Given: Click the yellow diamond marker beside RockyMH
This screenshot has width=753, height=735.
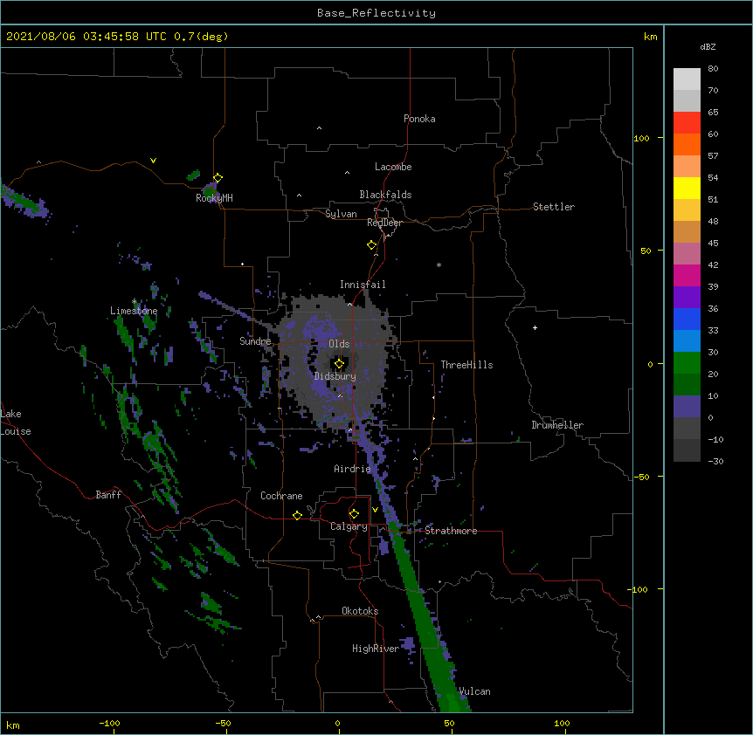Looking at the screenshot, I should (218, 178).
